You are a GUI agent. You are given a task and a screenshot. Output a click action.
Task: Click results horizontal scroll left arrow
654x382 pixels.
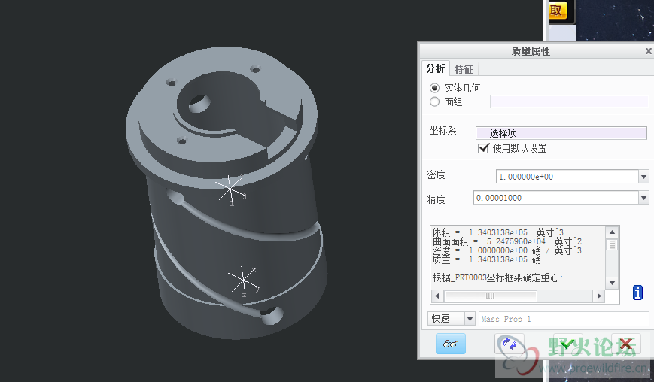(437, 296)
